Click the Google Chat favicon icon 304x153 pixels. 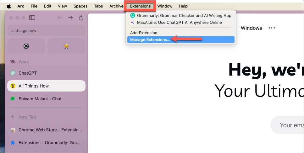point(13,99)
